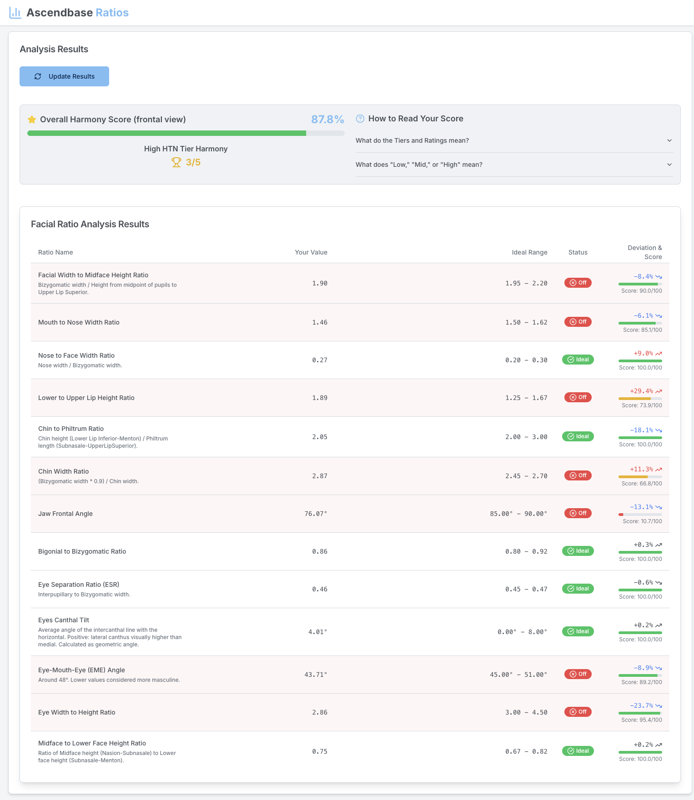Click the Ascendbase Ratios title link
This screenshot has height=800, width=694.
[77, 13]
